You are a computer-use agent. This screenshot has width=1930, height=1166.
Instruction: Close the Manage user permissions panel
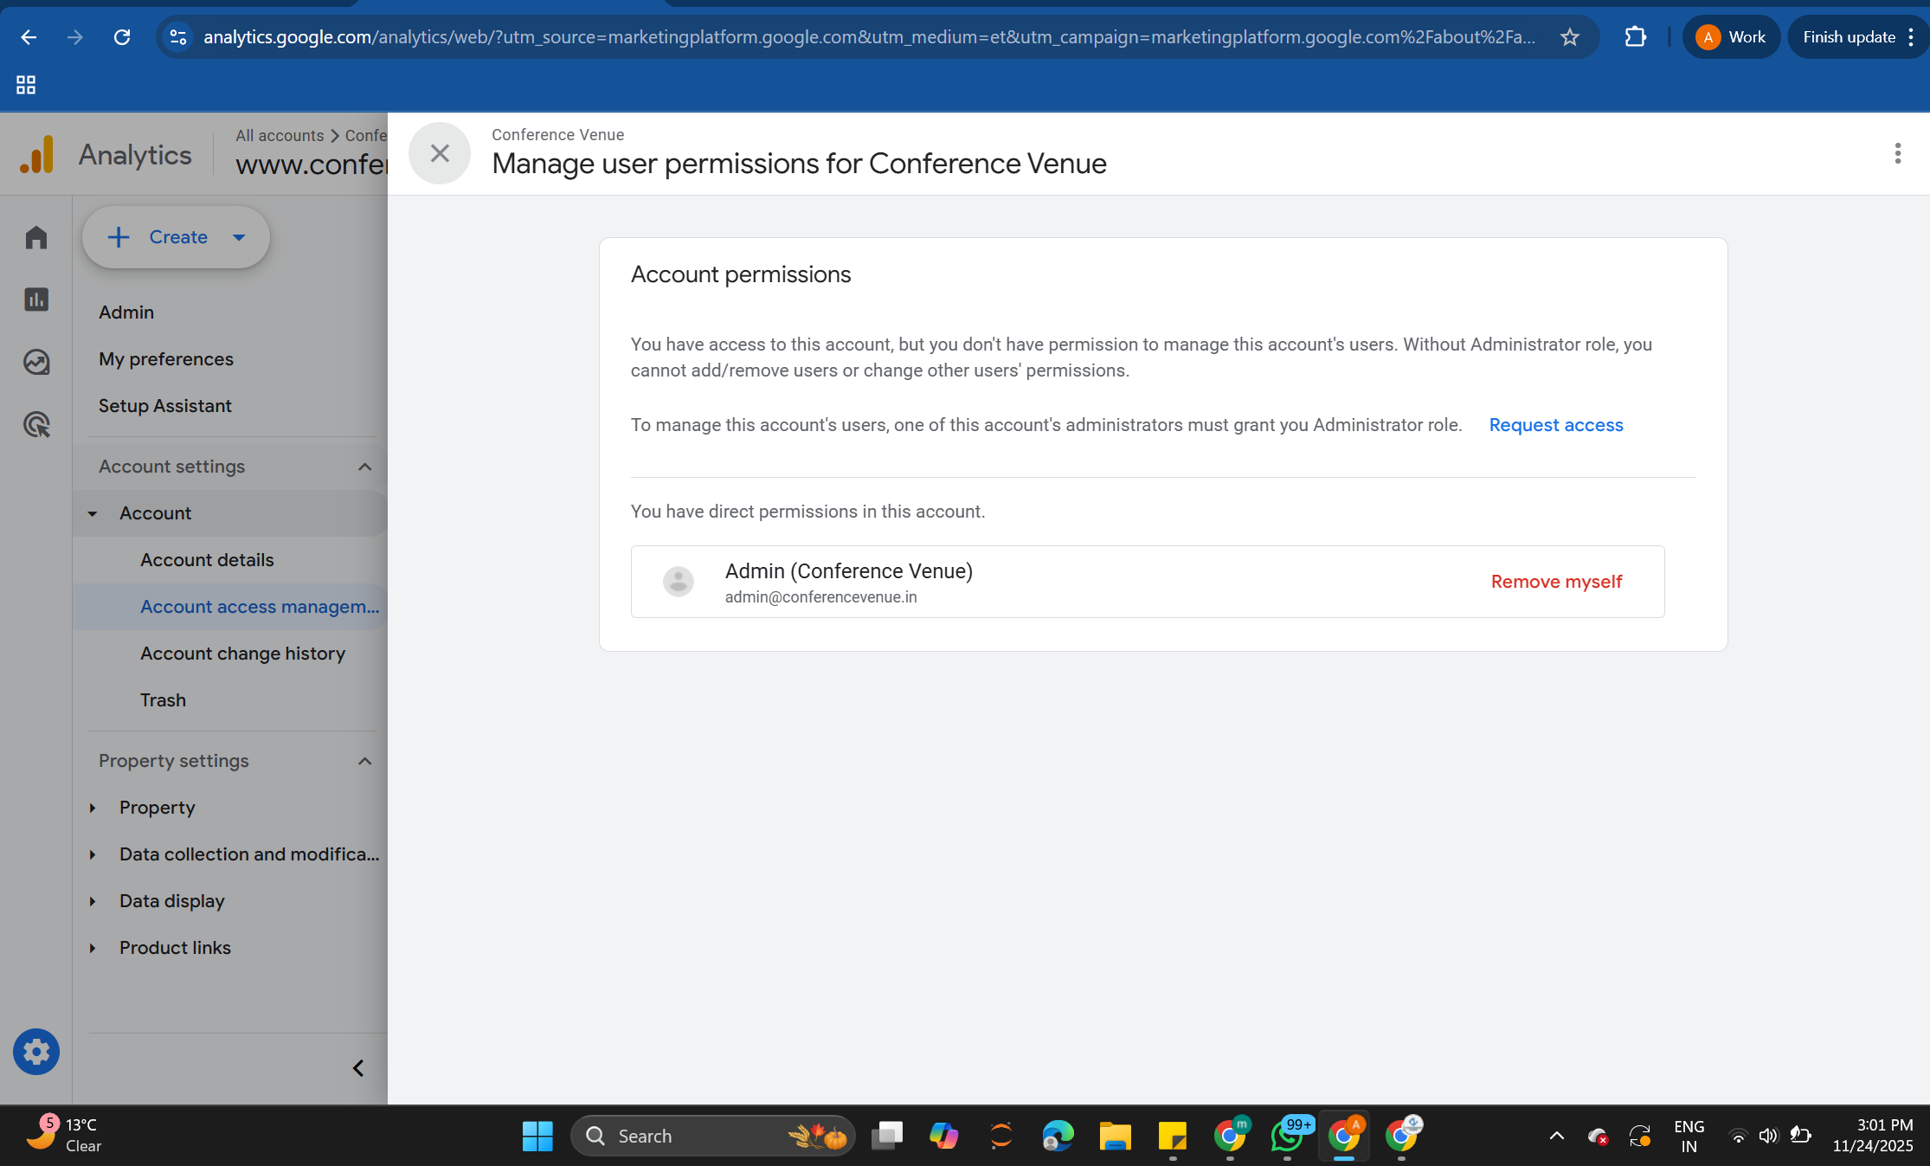440,153
